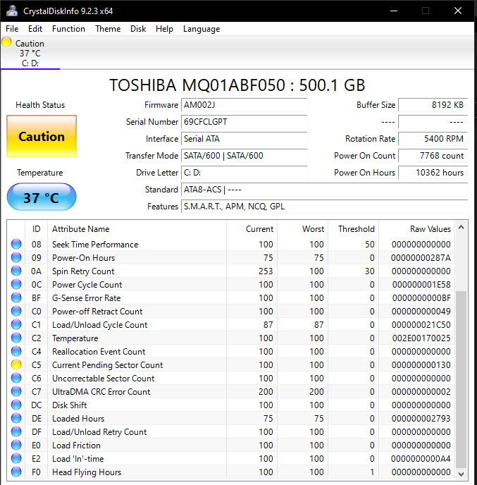Click the Serial Number field
This screenshot has height=485, width=477.
pos(244,122)
